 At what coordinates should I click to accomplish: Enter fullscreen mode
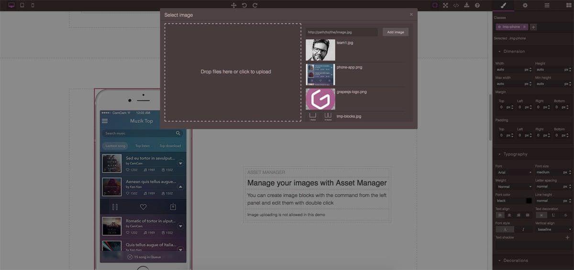(445, 5)
